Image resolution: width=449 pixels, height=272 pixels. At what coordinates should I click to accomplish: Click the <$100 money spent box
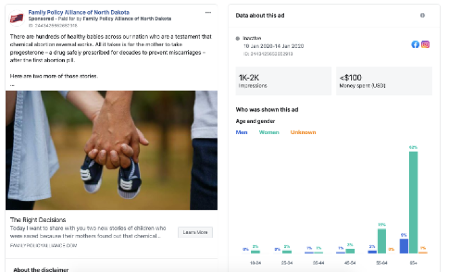(x=384, y=81)
